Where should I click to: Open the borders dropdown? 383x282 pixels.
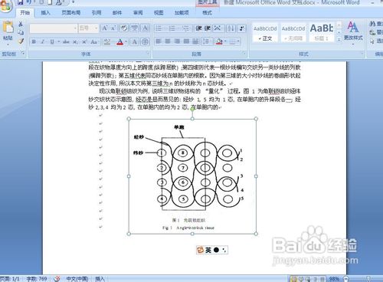pyautogui.click(x=234, y=41)
